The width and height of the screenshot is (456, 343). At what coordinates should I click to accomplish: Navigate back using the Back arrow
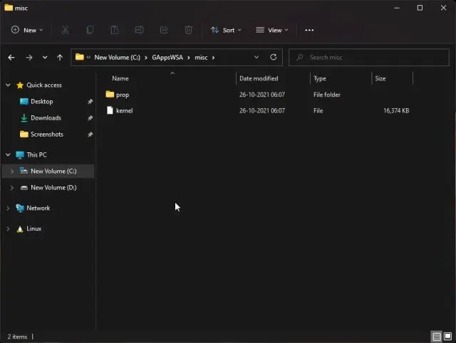pos(11,57)
